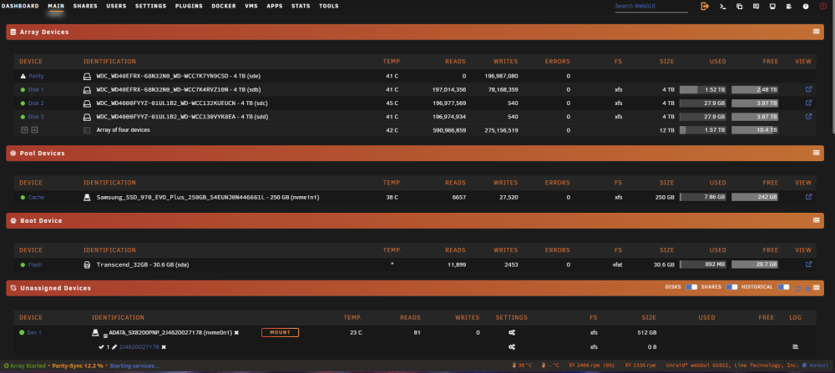Click the drive icon for Samsung SSD 970
835x373 pixels.
click(88, 198)
